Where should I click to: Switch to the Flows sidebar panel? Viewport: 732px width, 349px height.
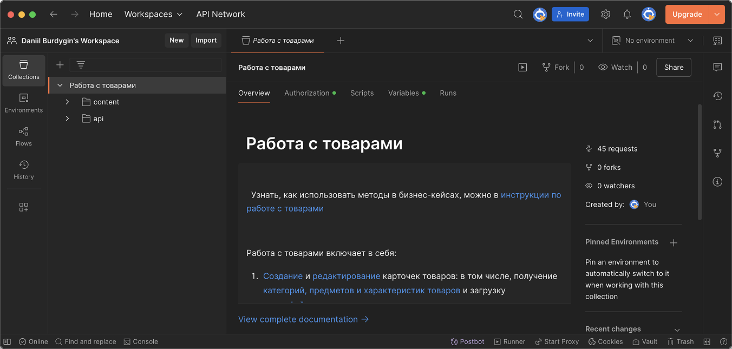23,136
